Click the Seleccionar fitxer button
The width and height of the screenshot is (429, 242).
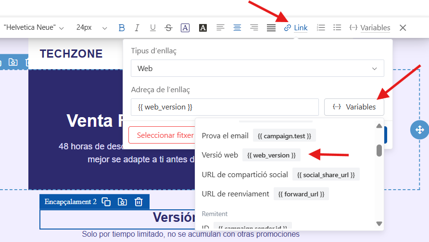coord(162,135)
